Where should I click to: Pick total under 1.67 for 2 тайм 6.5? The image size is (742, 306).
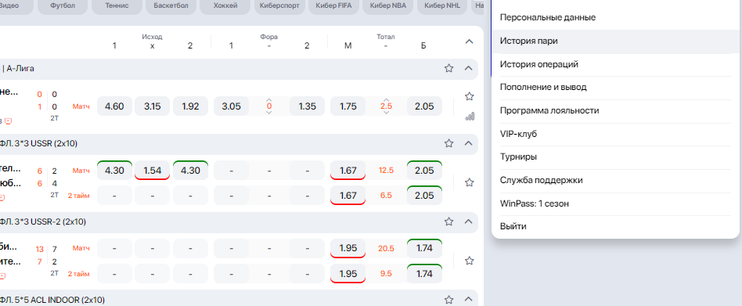(x=348, y=196)
